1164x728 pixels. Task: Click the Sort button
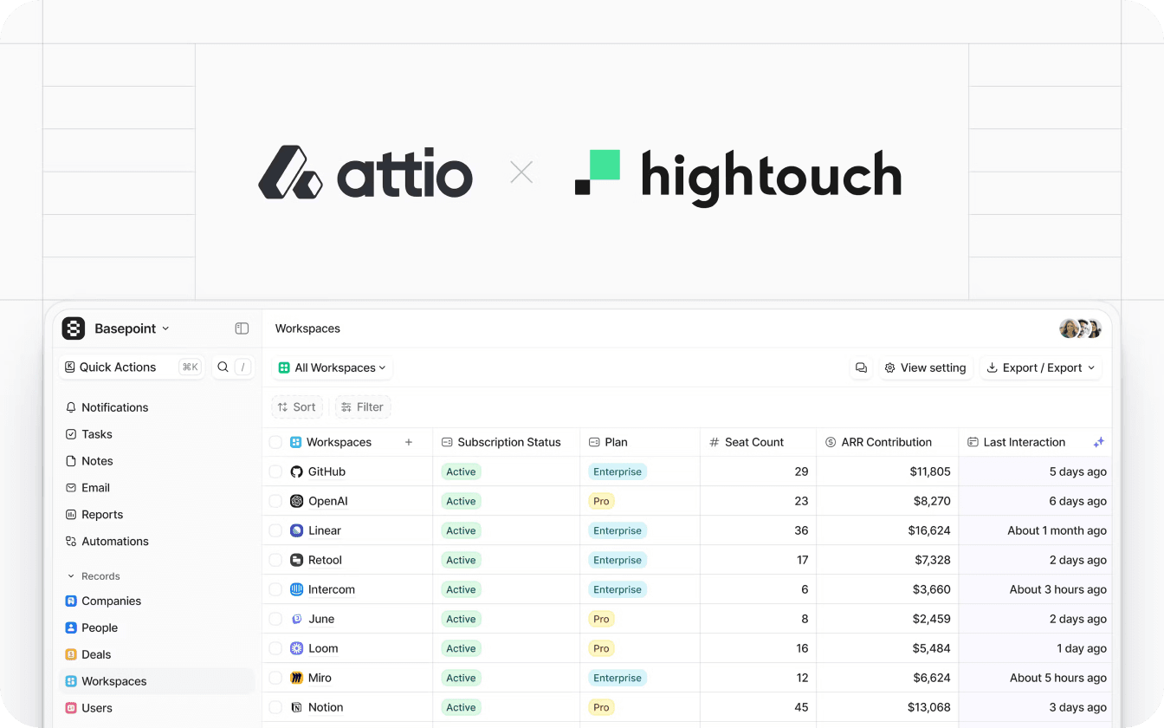pos(297,407)
